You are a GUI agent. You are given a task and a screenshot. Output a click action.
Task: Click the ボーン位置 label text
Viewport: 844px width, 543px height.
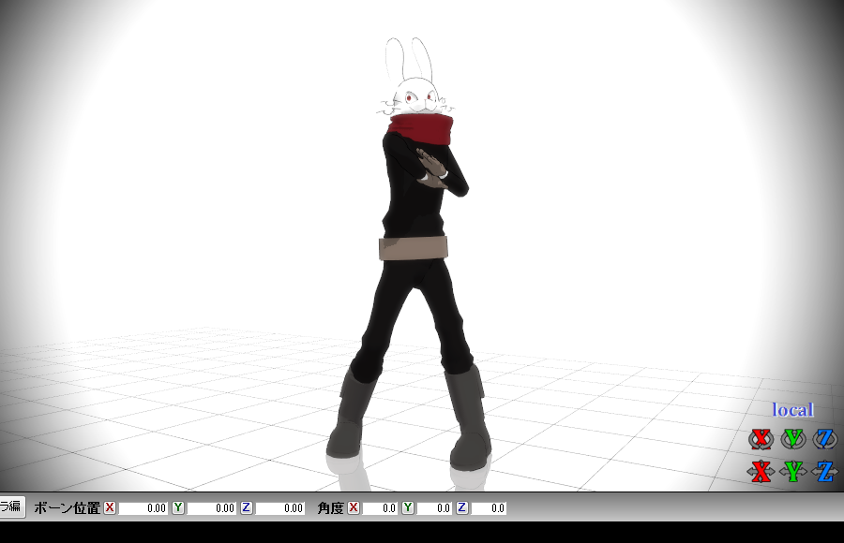click(x=68, y=508)
